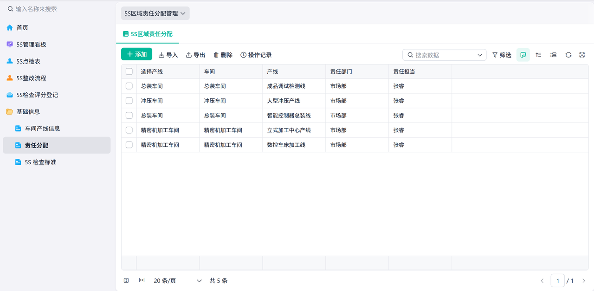Click the 选择产线 column header
This screenshot has height=291, width=594.
(168, 71)
